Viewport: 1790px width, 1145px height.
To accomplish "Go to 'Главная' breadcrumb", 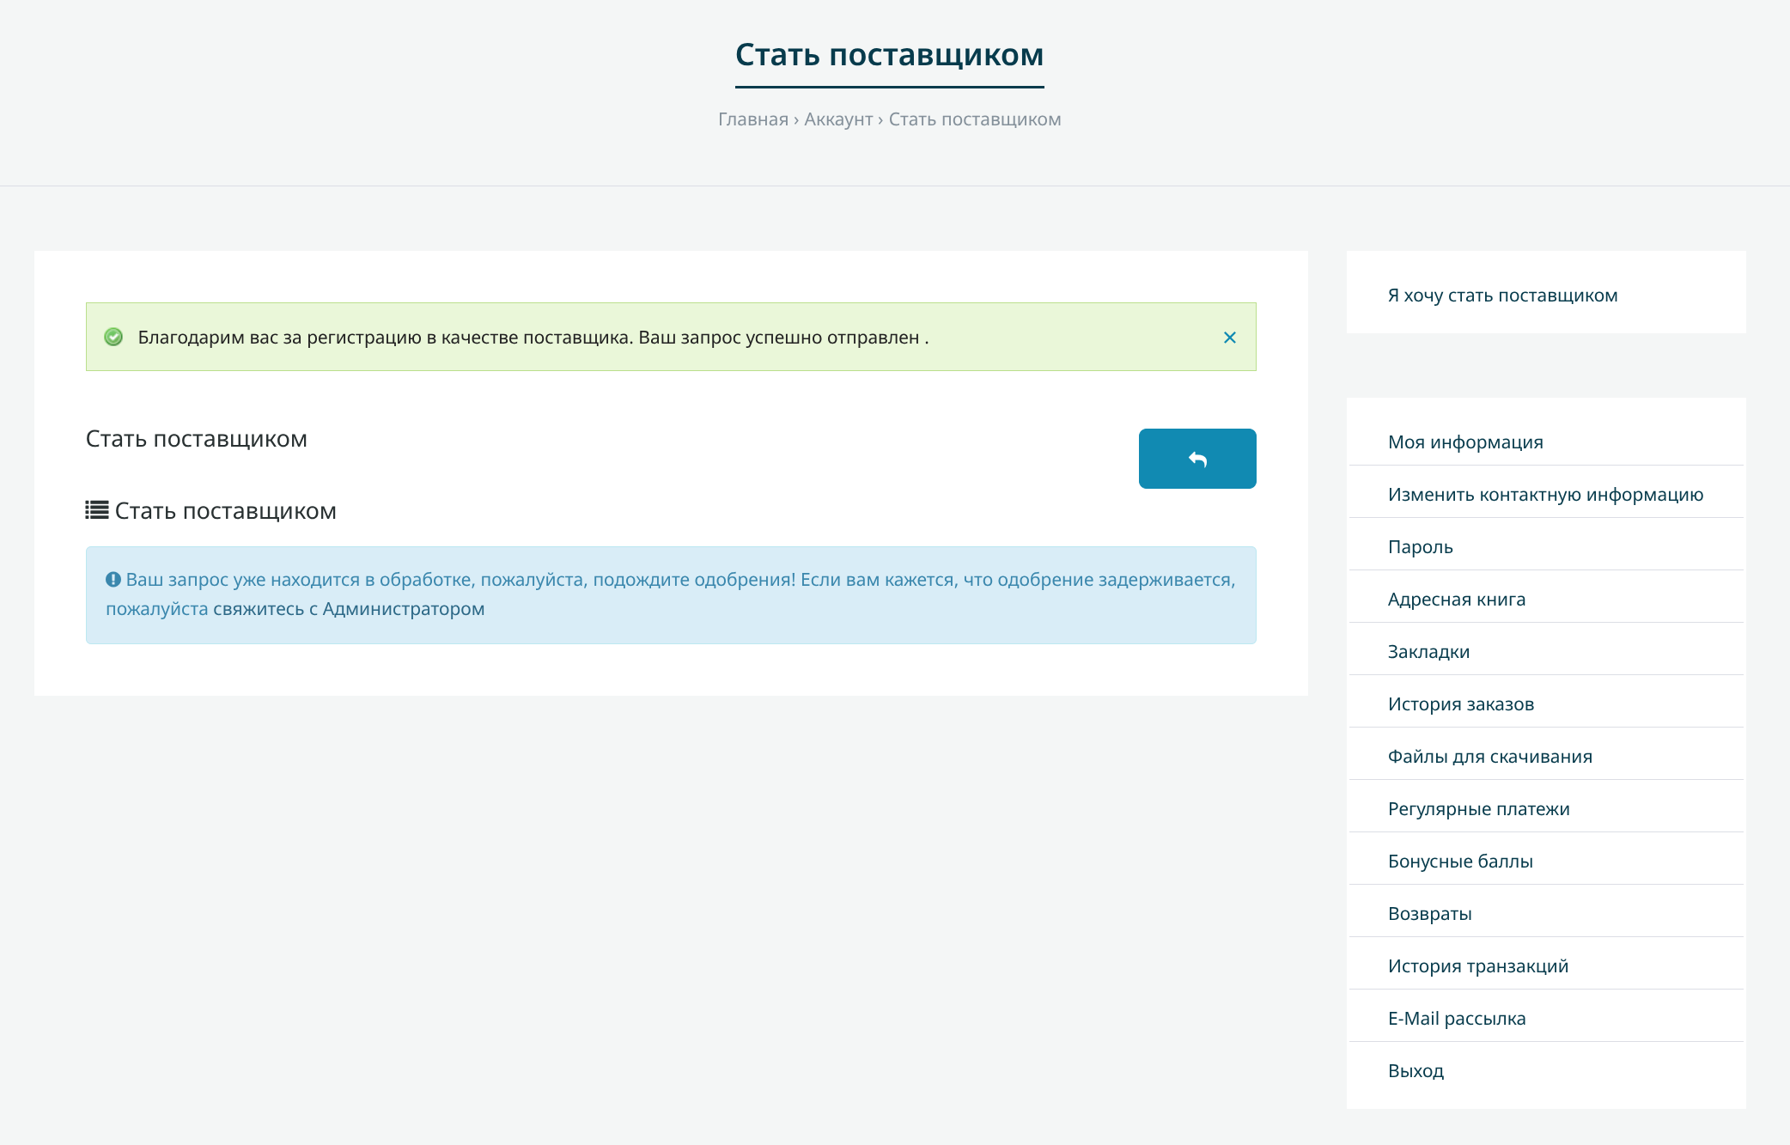I will click(x=752, y=119).
